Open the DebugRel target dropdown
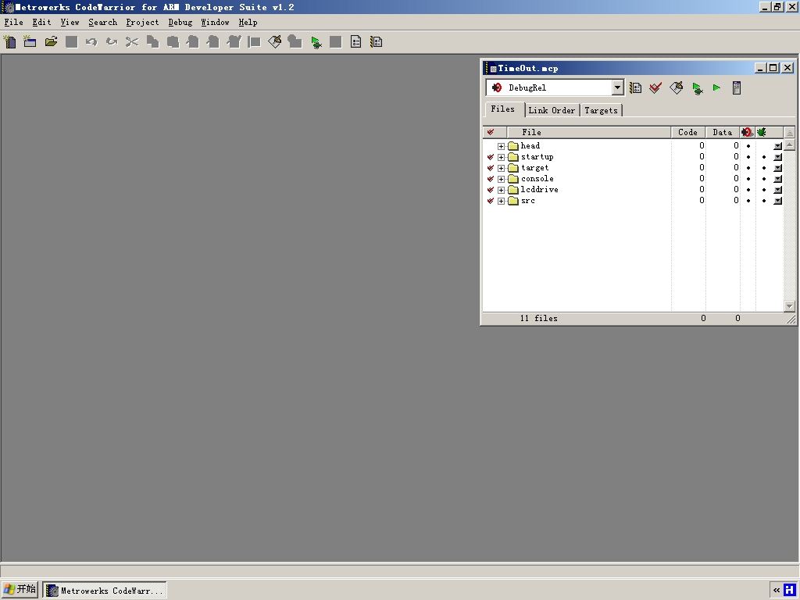 617,87
